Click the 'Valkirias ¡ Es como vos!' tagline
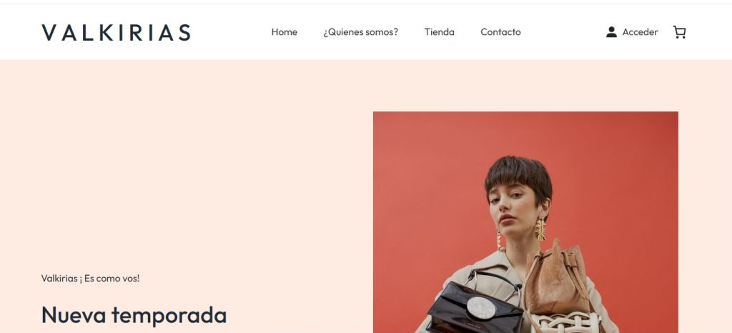 pos(90,279)
